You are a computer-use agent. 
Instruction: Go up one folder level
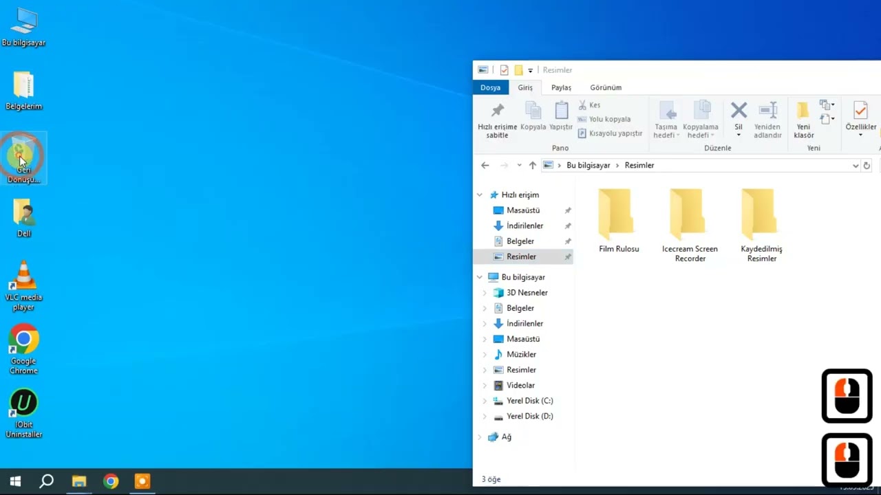pos(533,166)
